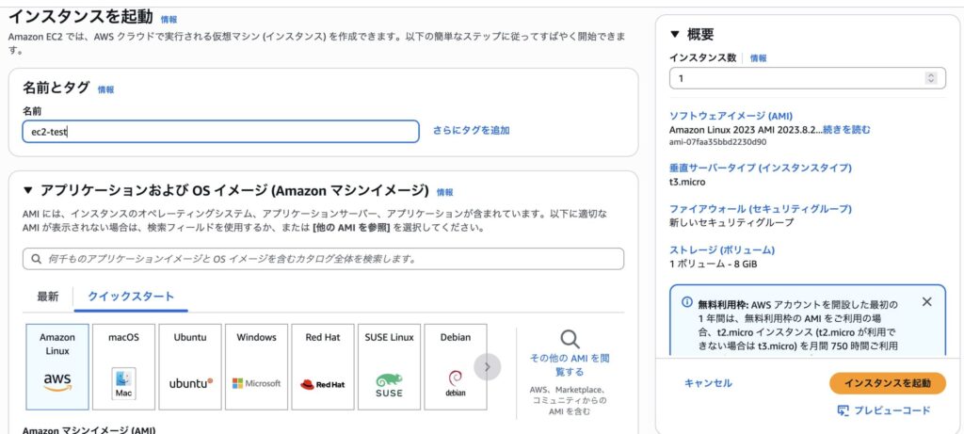
Task: Click t3.micro instance type text
Action: [x=687, y=182]
